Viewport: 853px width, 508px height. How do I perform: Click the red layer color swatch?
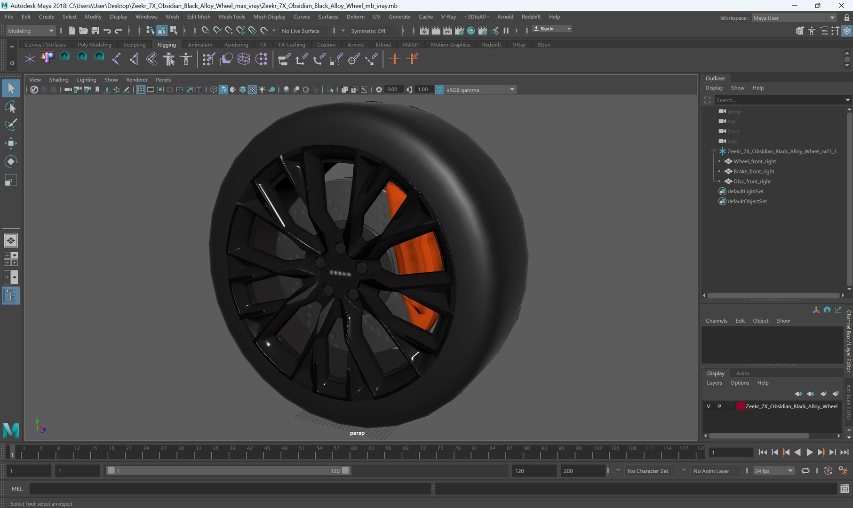click(x=740, y=406)
